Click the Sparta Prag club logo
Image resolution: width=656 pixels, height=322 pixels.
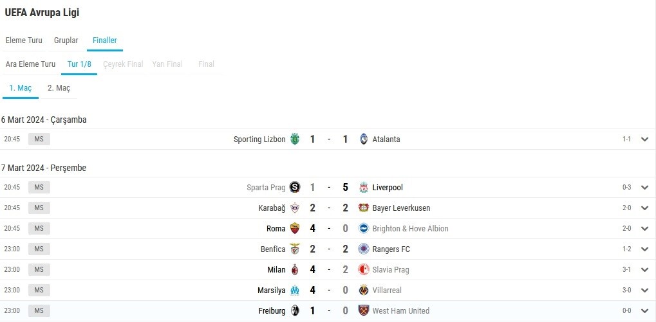pos(295,188)
